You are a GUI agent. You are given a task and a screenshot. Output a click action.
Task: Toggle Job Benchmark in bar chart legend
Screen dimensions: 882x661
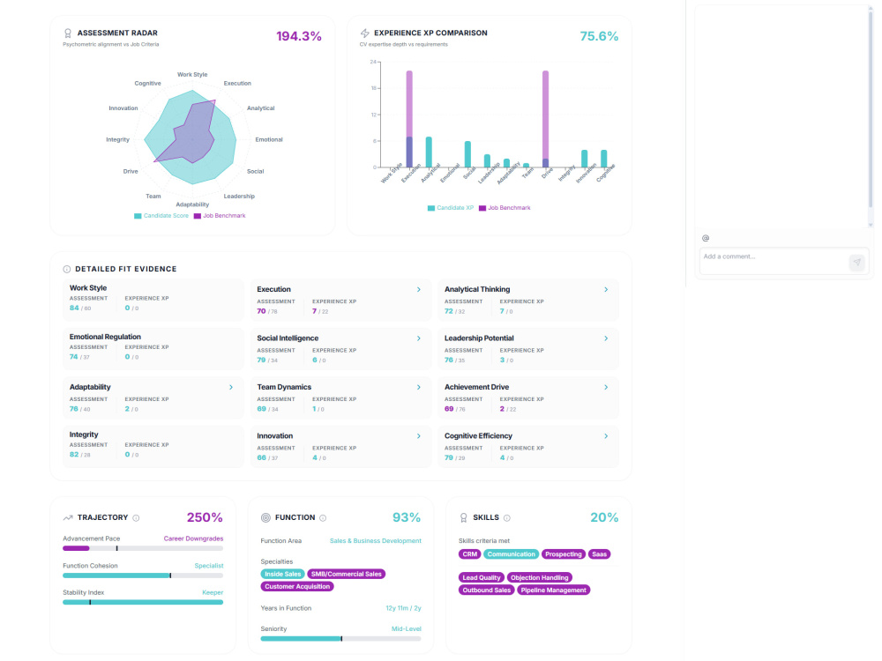tap(505, 208)
